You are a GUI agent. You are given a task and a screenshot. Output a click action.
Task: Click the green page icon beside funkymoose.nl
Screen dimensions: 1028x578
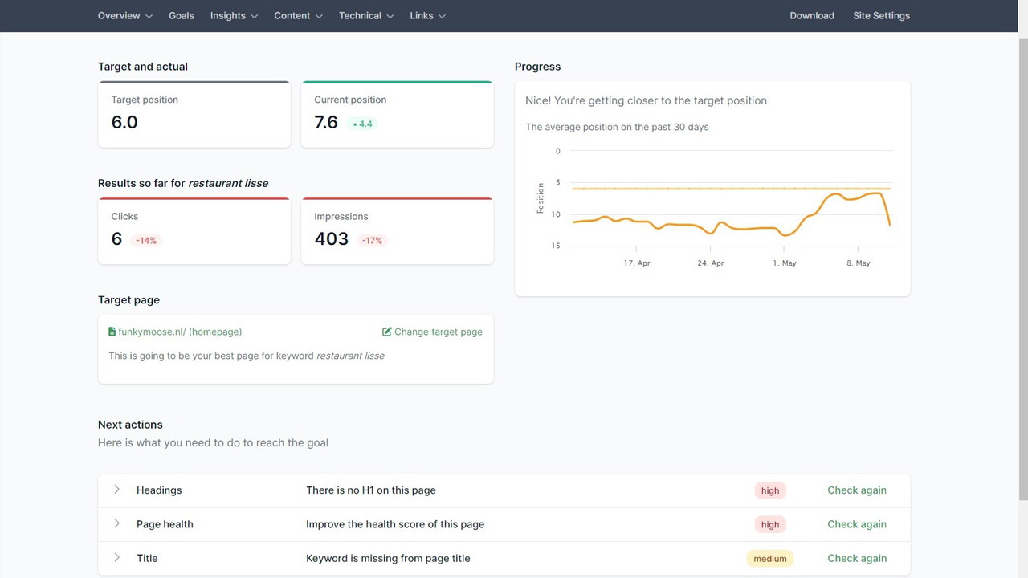pyautogui.click(x=112, y=331)
